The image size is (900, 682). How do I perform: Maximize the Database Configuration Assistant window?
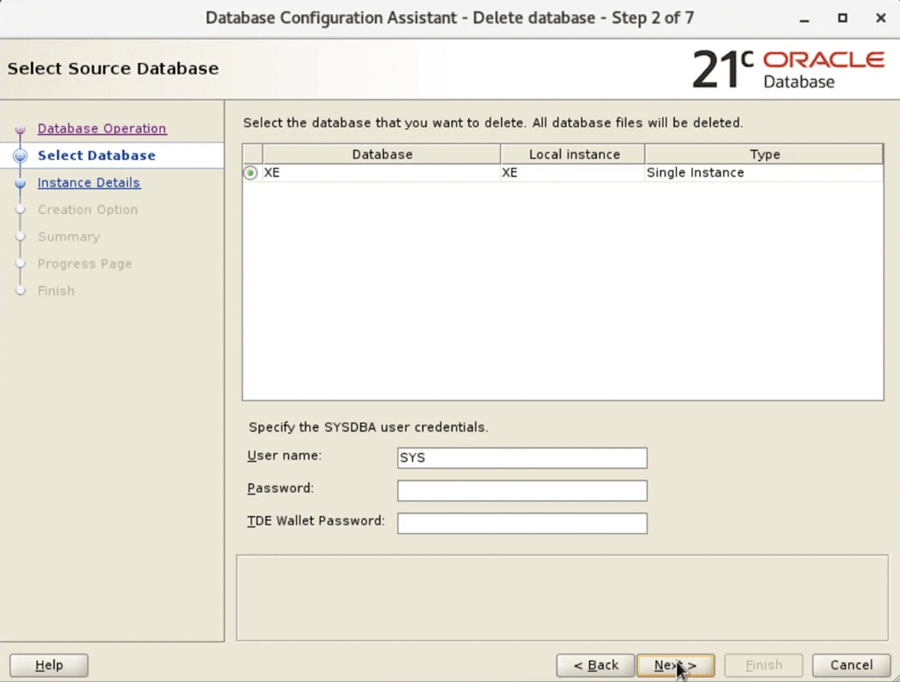(842, 19)
